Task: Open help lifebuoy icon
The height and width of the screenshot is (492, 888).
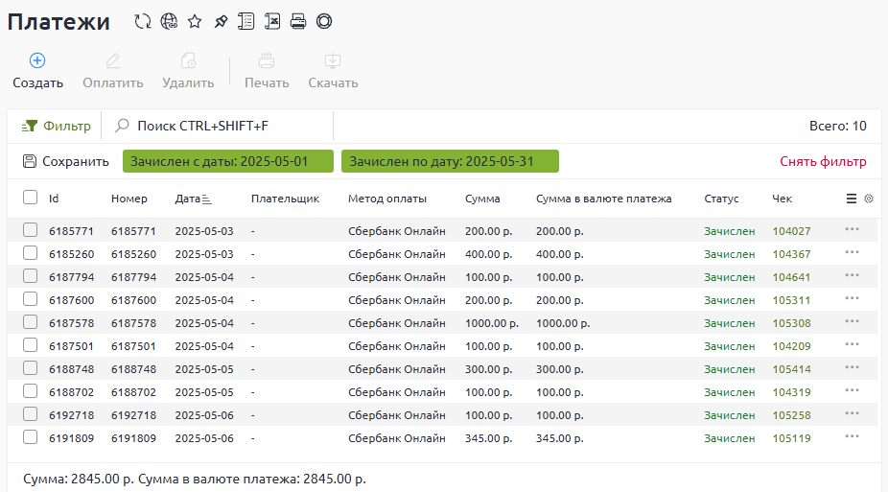Action: (324, 21)
